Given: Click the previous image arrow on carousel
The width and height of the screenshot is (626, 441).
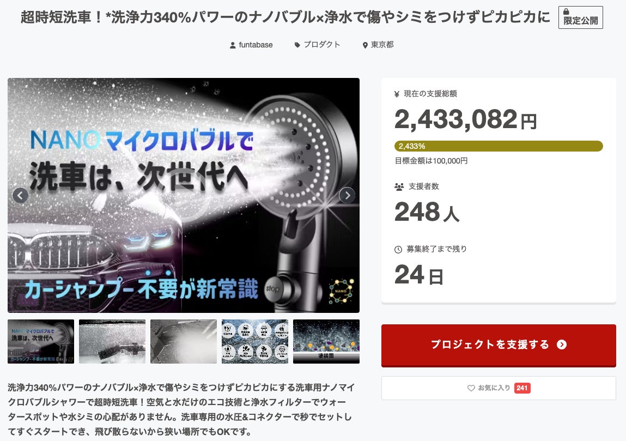Looking at the screenshot, I should [20, 195].
